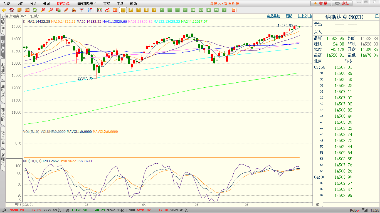Open the 笔 tick detail tab
The image size is (380, 213).
(x=317, y=205)
